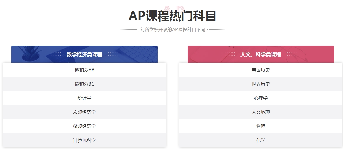Open the 心理学 course entry

point(261,98)
